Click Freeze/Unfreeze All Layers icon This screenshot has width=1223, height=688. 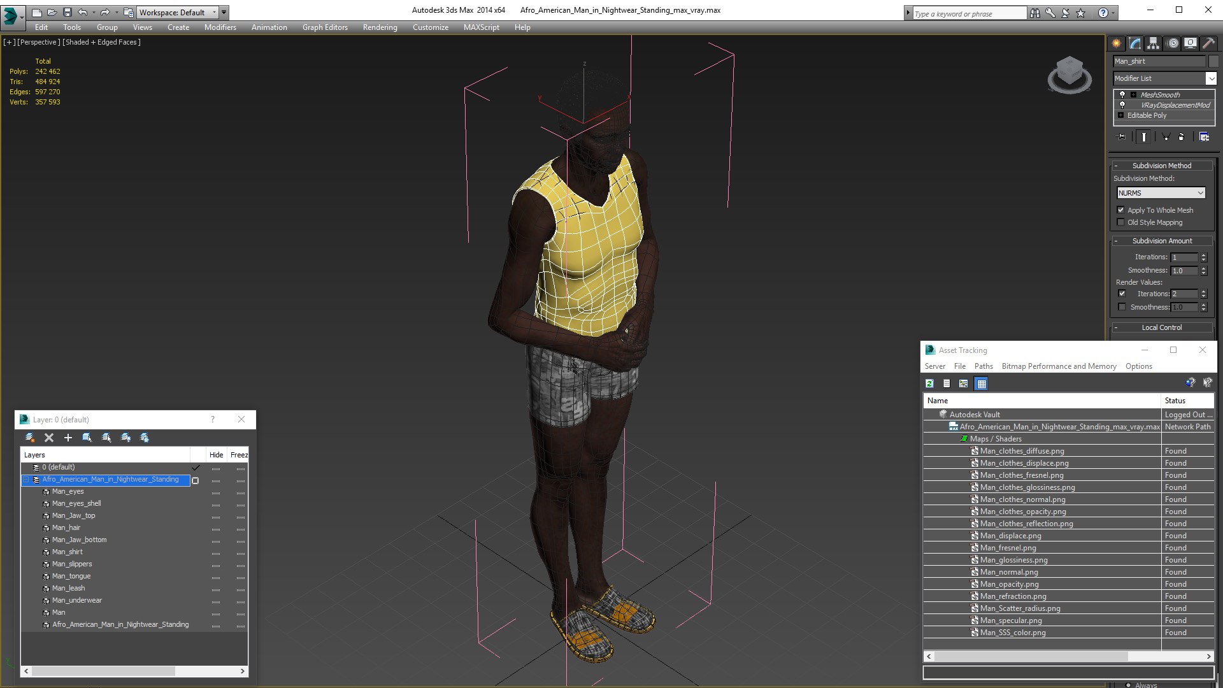click(145, 438)
